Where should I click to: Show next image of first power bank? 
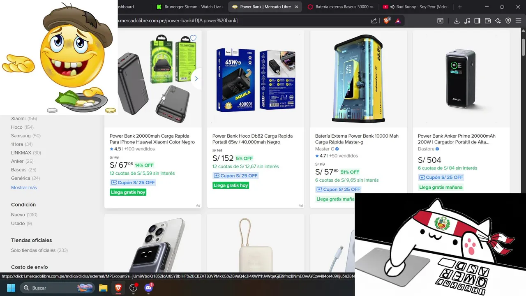coord(196,79)
